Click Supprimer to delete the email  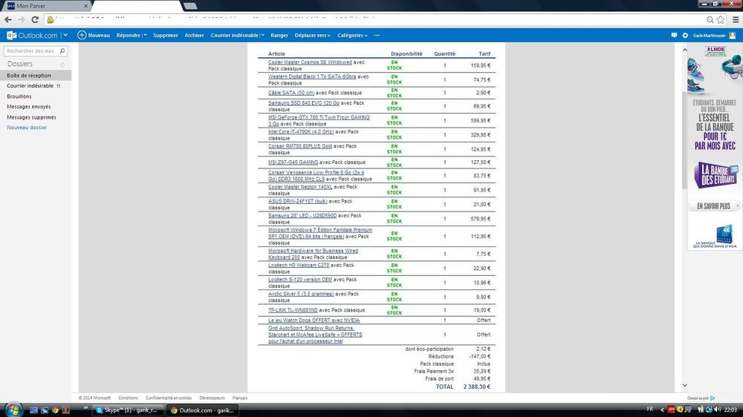point(165,35)
